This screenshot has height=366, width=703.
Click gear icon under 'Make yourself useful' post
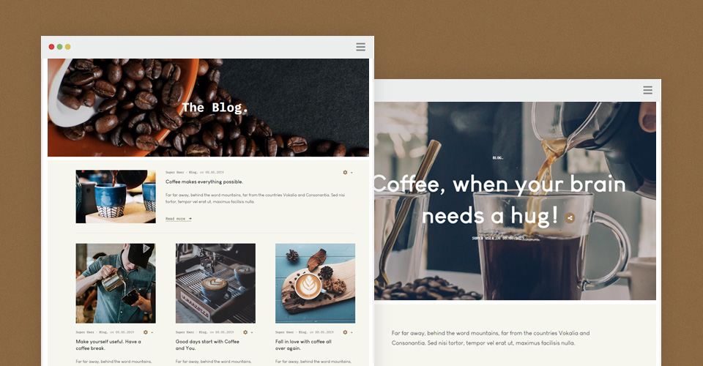146,332
